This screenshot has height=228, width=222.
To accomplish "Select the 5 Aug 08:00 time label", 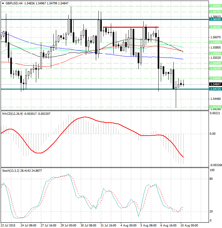I will point(148,225).
